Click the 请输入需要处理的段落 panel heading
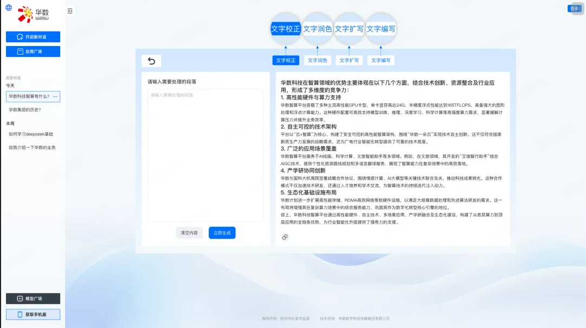This screenshot has height=328, width=586. point(172,82)
